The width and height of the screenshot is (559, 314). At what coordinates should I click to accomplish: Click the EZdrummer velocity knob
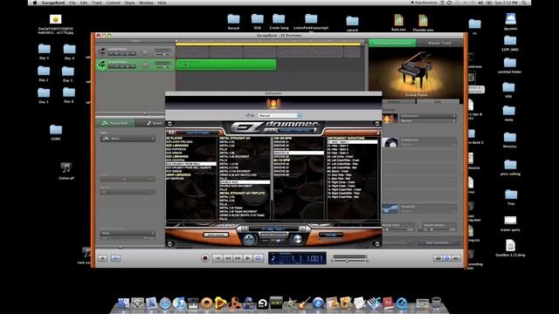[x=297, y=240]
